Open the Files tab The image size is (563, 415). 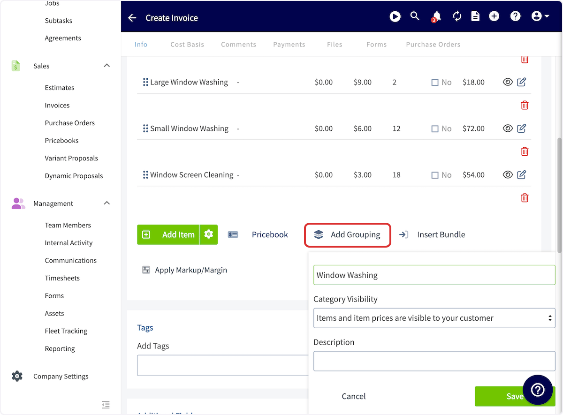tap(335, 45)
